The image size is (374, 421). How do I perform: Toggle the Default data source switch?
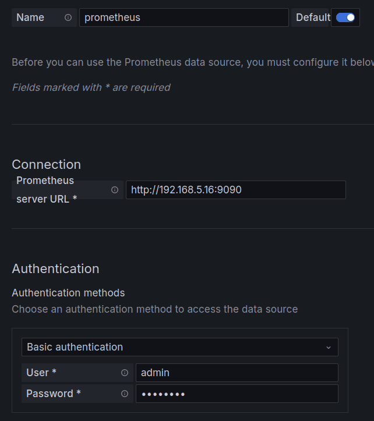(345, 17)
